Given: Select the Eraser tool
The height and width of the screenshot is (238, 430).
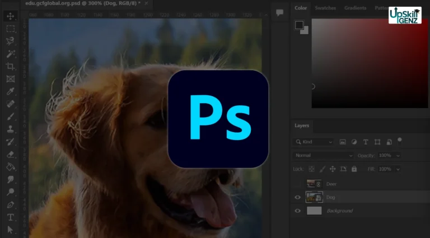Looking at the screenshot, I should click(11, 155).
